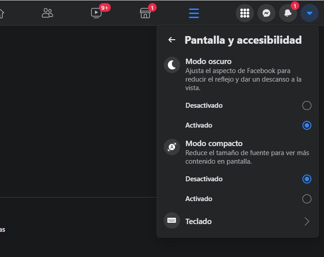324x257 pixels.
Task: Click the moon icon for Modo oscuro
Action: pyautogui.click(x=172, y=65)
